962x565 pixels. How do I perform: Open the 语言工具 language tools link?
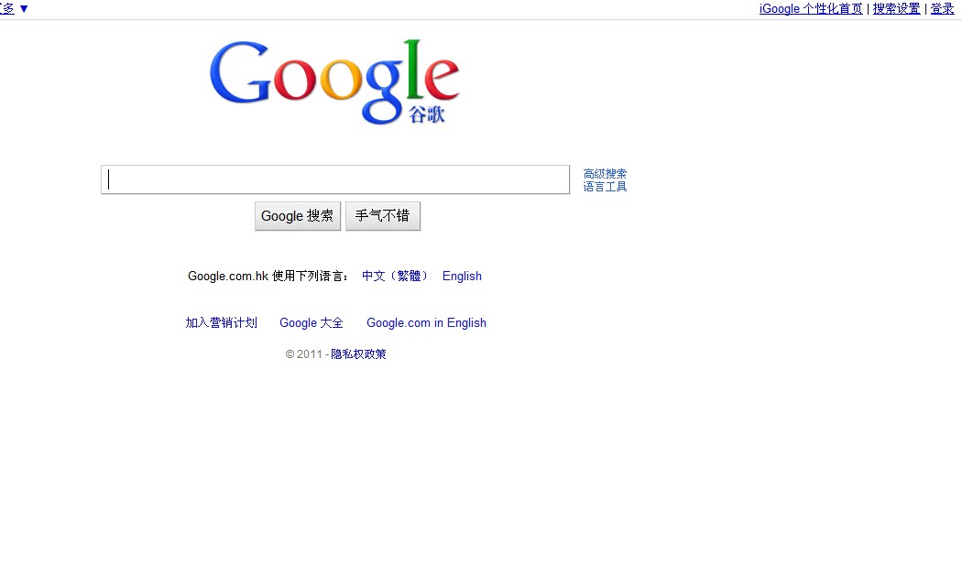coord(605,187)
